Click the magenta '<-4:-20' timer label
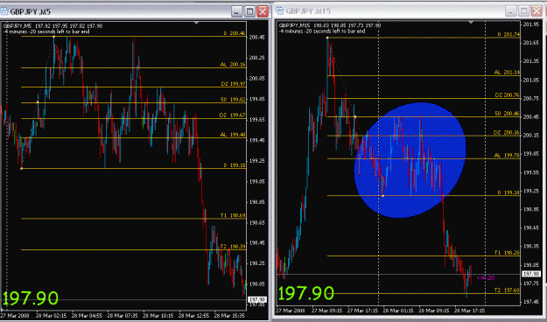547x322 pixels. (486, 277)
